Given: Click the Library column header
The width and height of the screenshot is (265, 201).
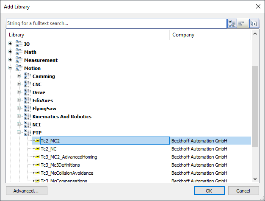Looking at the screenshot, I should pyautogui.click(x=17, y=35).
